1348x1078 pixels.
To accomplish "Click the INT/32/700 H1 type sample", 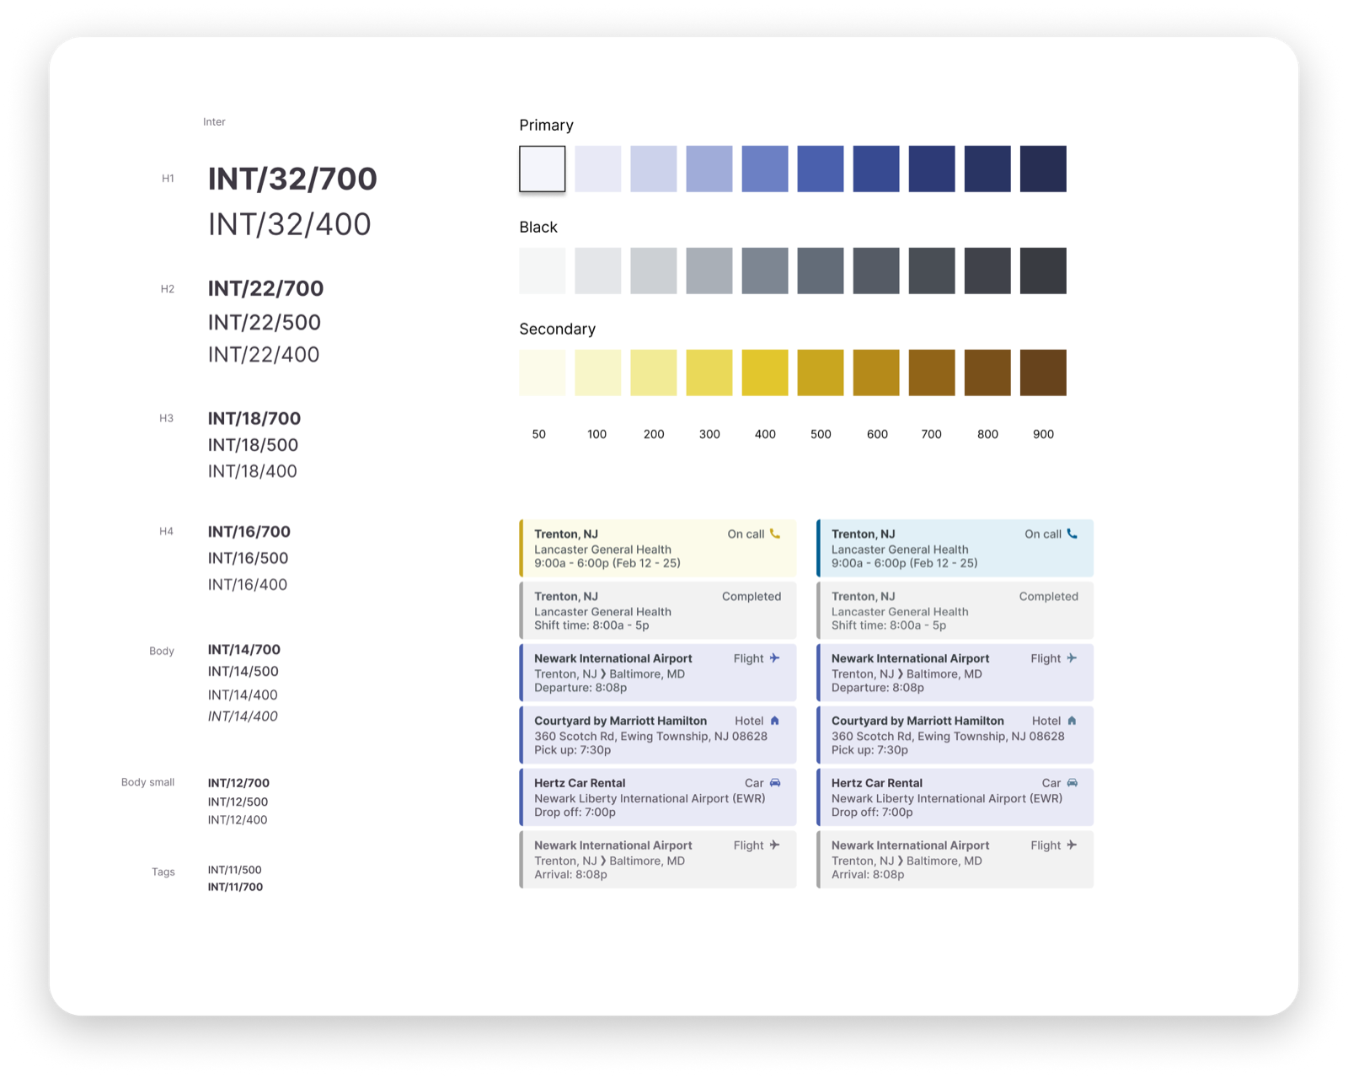I will [292, 179].
